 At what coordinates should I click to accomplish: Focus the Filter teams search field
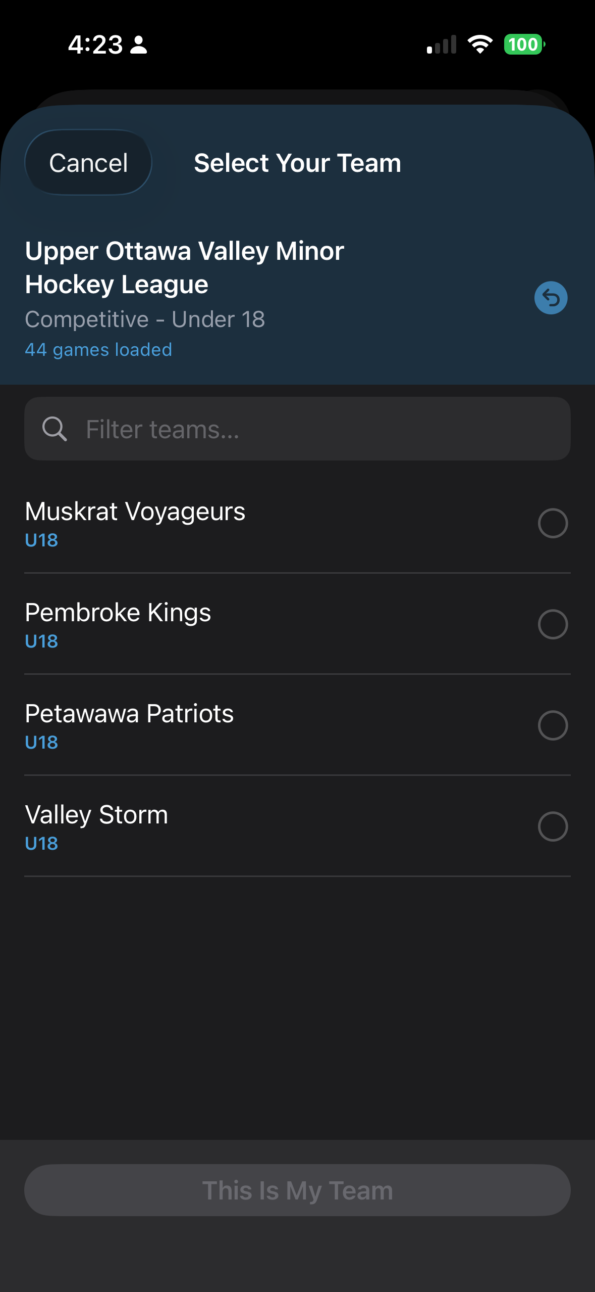[x=297, y=429]
